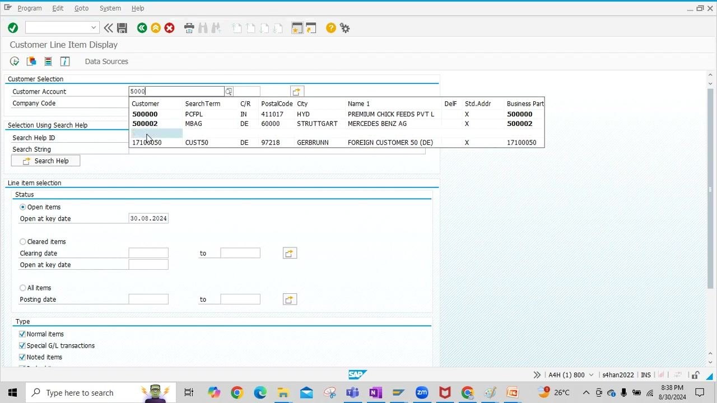Click s4han2022 server name in status bar
Screen dimensions: 717x403
[618, 375]
